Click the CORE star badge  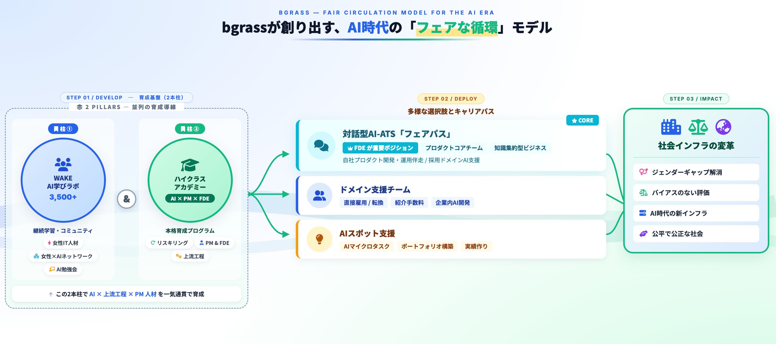[x=582, y=120]
